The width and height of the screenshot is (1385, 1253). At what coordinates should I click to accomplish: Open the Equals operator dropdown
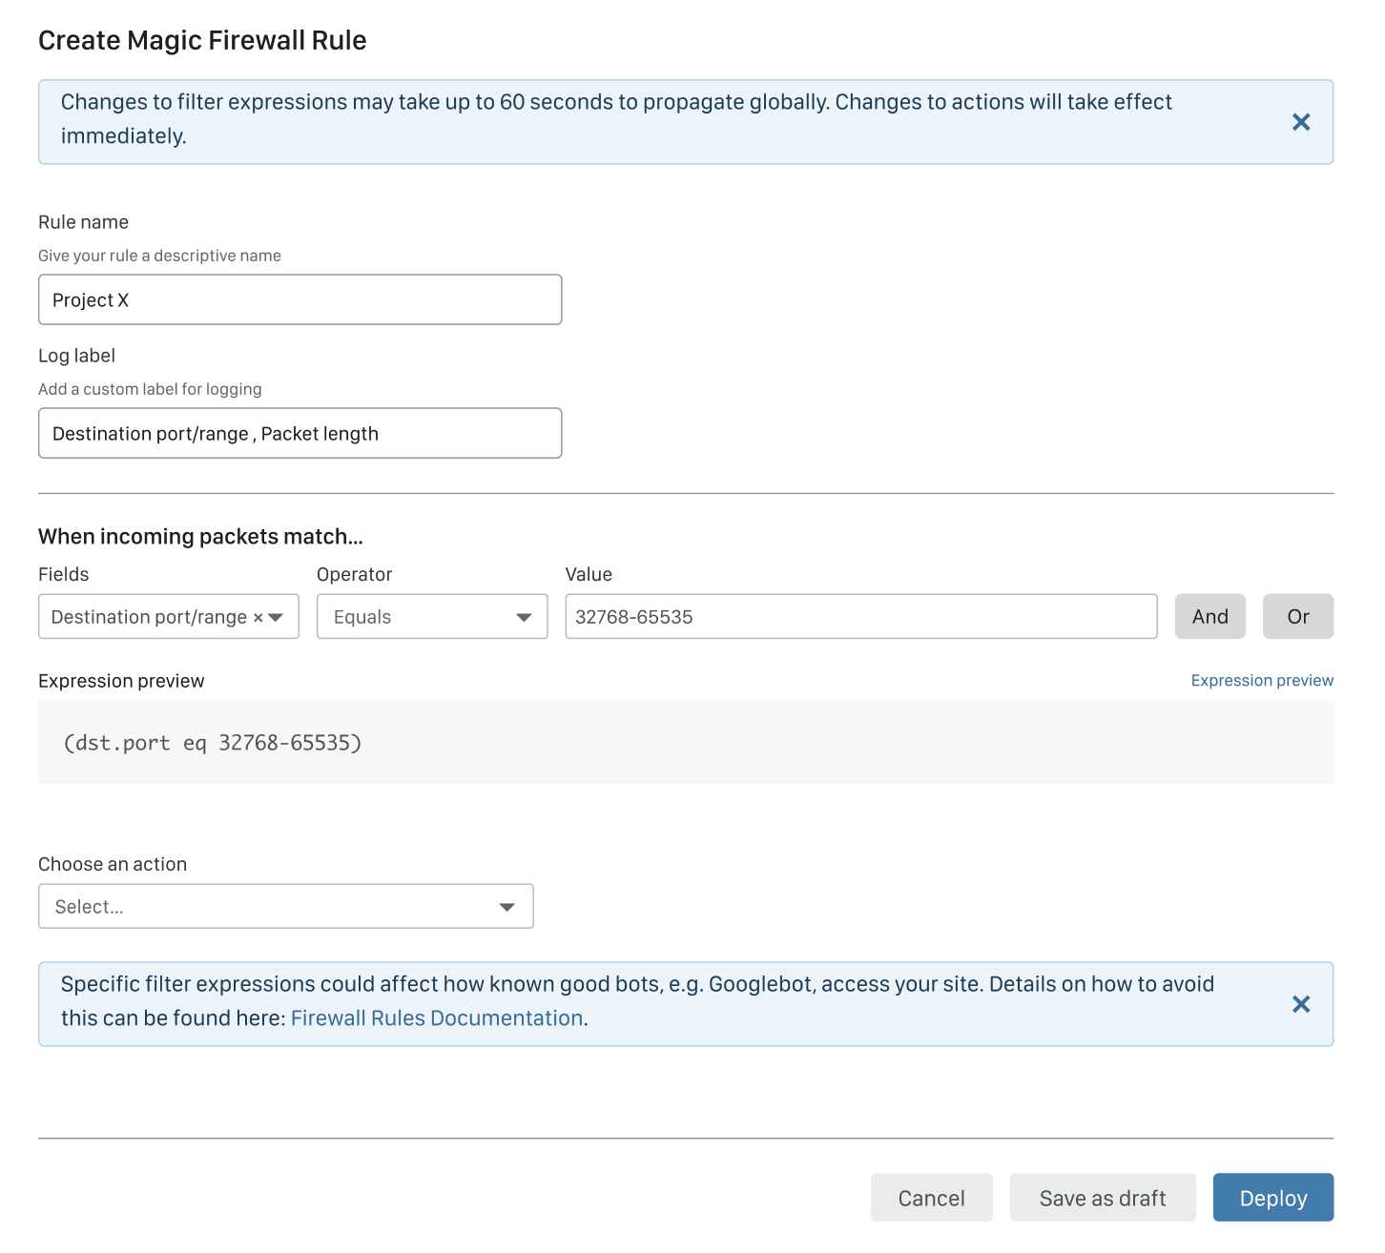point(431,617)
